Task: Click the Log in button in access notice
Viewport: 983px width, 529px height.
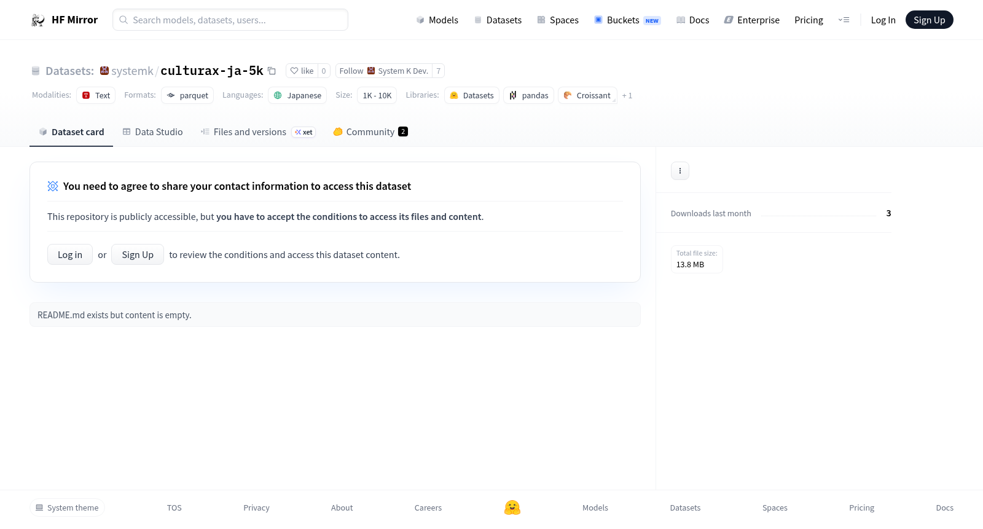Action: point(70,254)
